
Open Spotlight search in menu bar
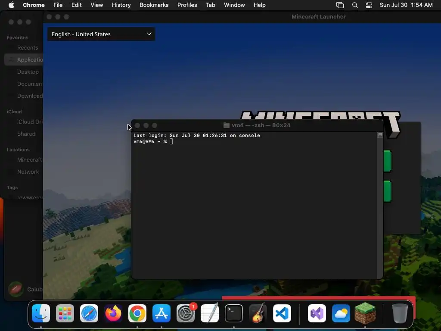click(355, 5)
